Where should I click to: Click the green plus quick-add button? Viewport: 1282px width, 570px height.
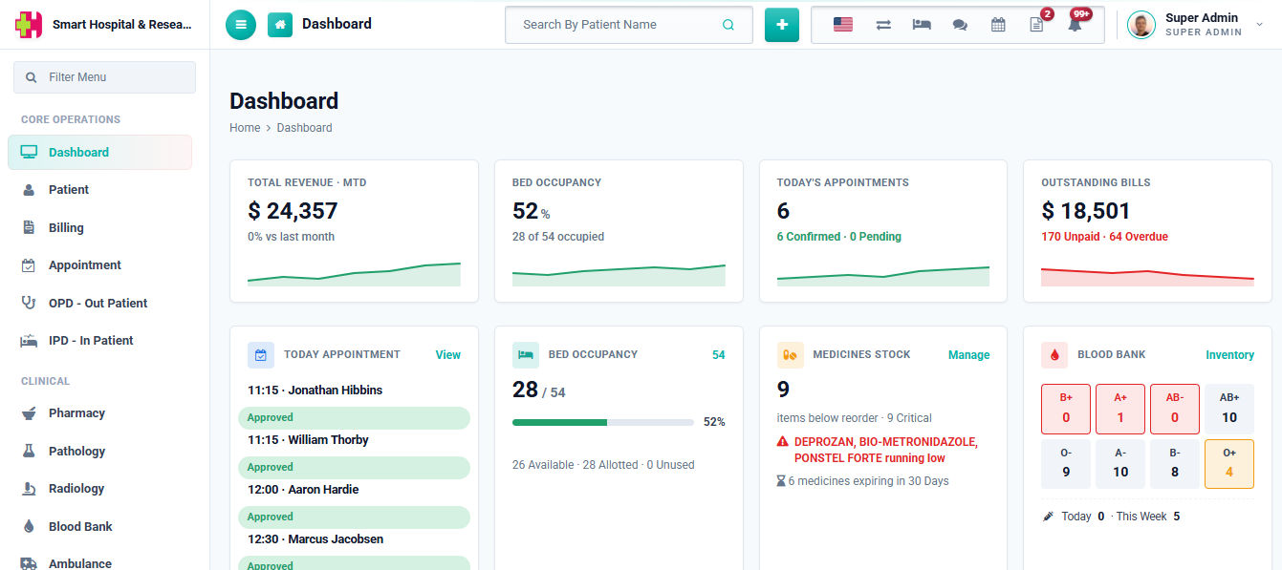point(782,25)
